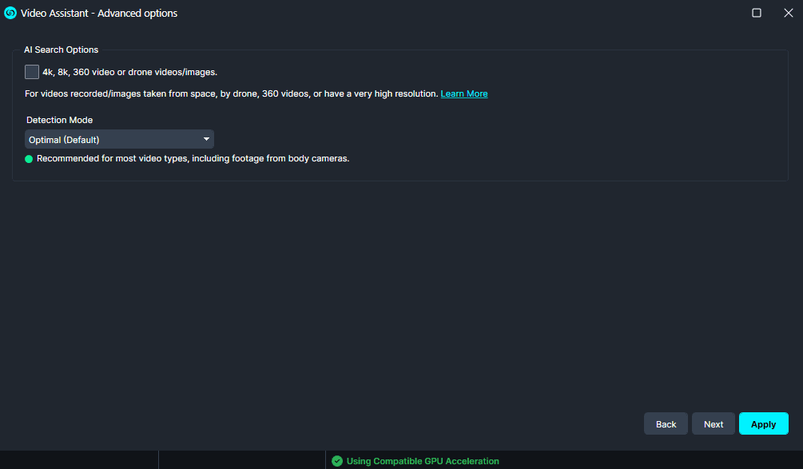Click the dropdown arrow beside Optimal (Default)
The width and height of the screenshot is (803, 469).
pyautogui.click(x=206, y=139)
